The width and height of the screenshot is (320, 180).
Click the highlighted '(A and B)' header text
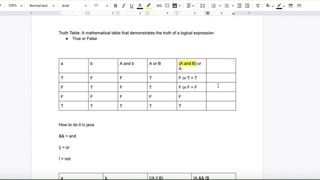click(x=187, y=63)
